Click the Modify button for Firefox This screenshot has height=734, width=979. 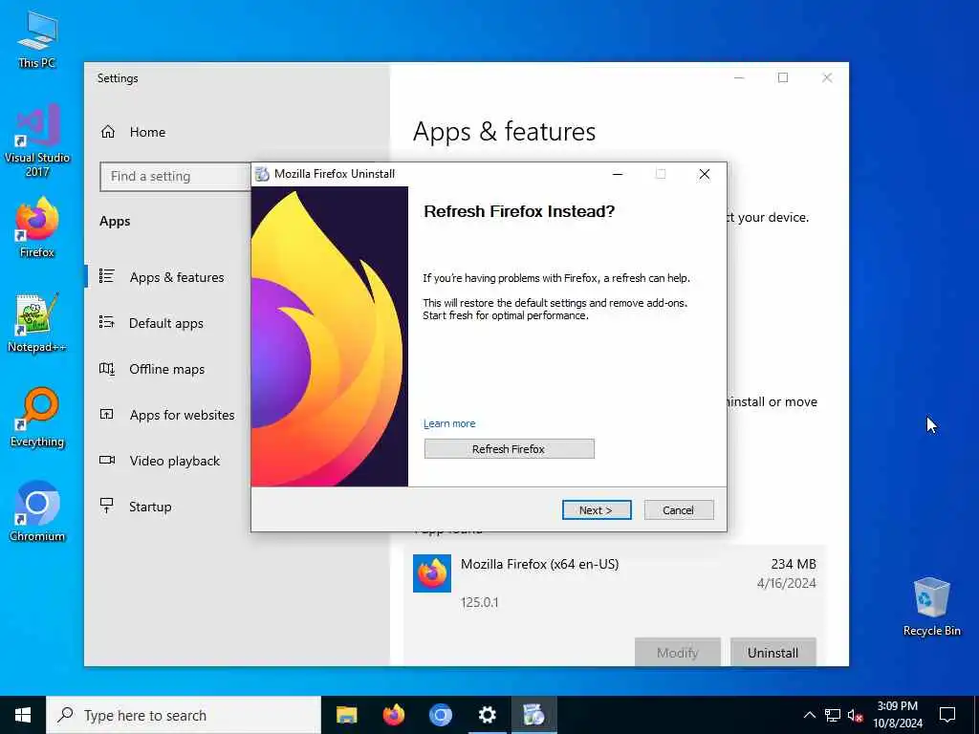click(678, 652)
